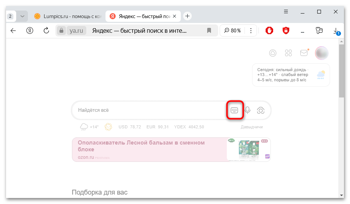This screenshot has width=350, height=204.
Task: Click the Давыдчичи location link
Action: [252, 127]
